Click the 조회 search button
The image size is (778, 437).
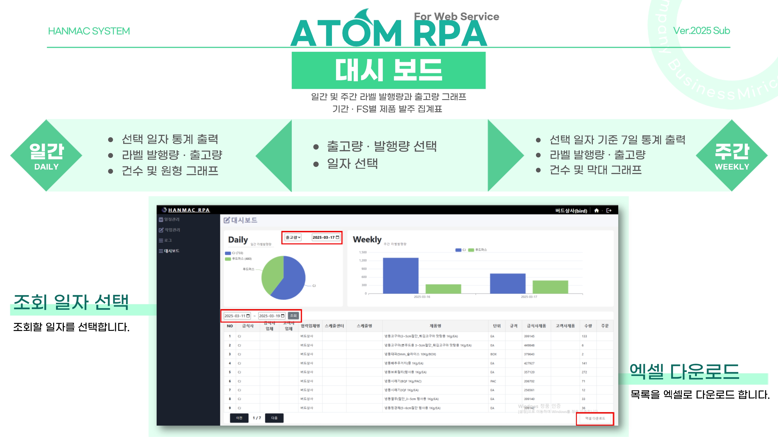point(293,316)
